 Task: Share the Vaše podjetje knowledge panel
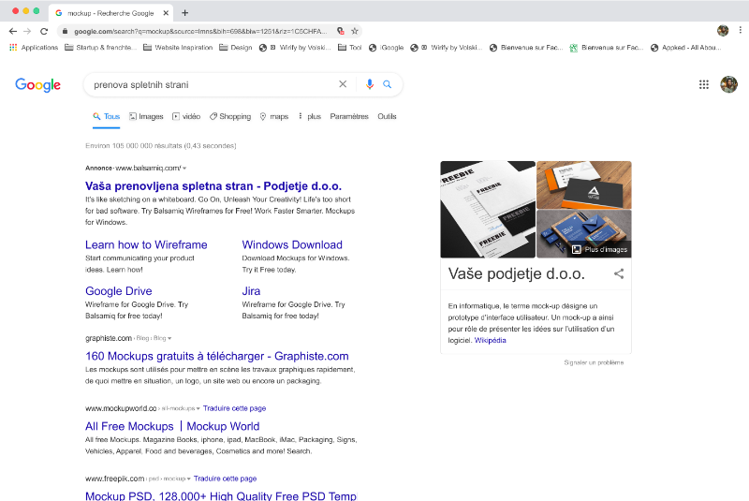619,274
